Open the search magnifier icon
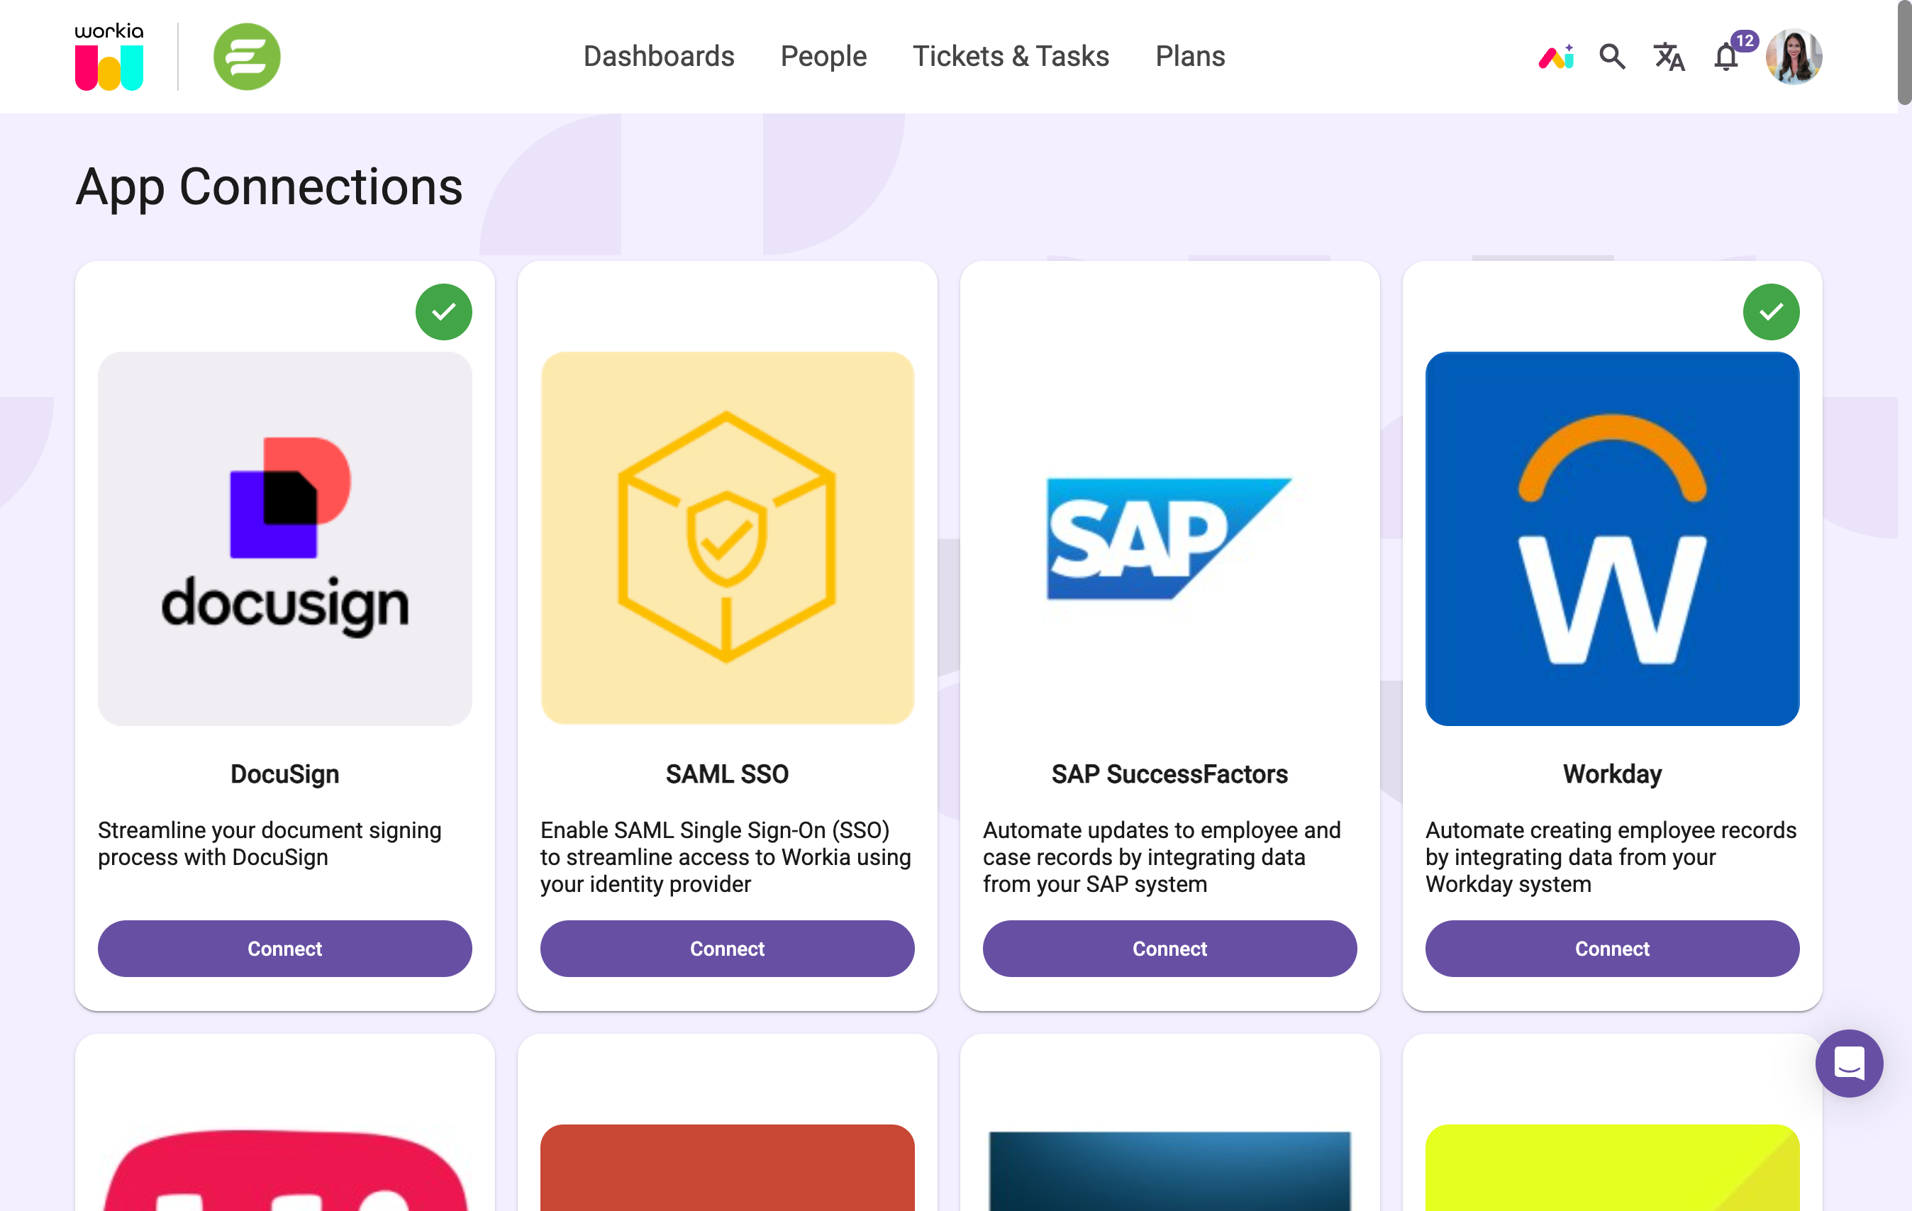The width and height of the screenshot is (1912, 1211). 1612,56
